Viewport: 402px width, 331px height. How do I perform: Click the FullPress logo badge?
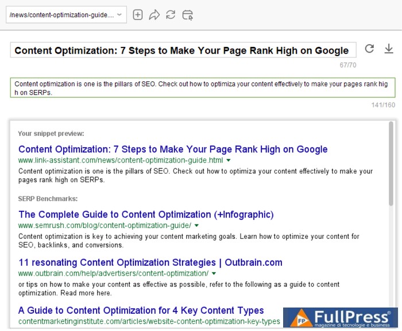tap(341, 318)
